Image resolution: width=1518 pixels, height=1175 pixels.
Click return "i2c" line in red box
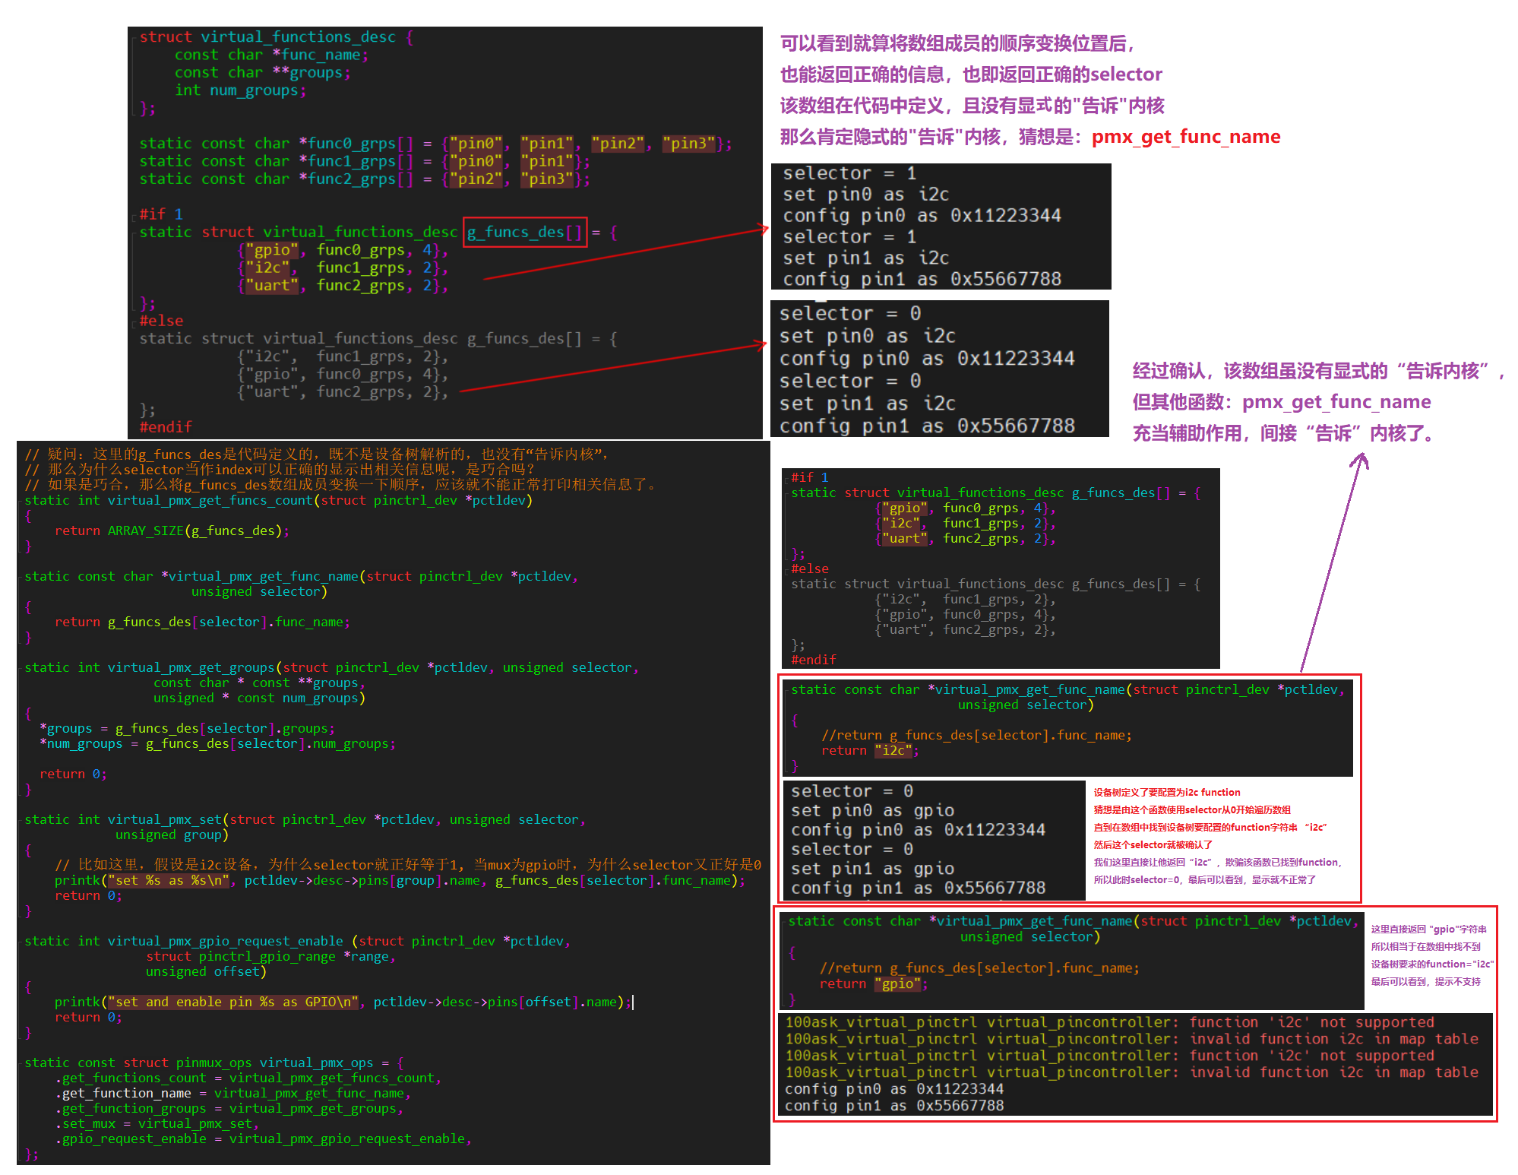pyautogui.click(x=869, y=750)
